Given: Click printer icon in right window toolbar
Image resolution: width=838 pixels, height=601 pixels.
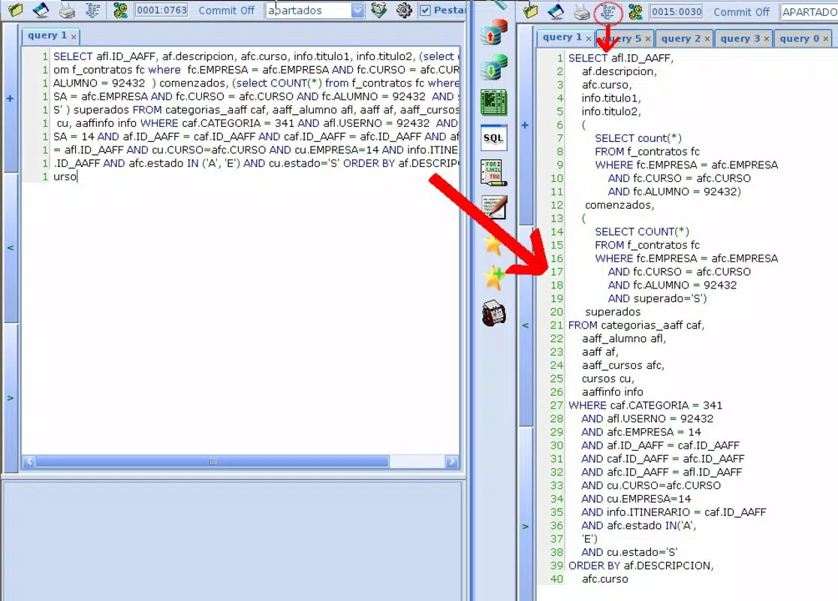Looking at the screenshot, I should click(581, 12).
